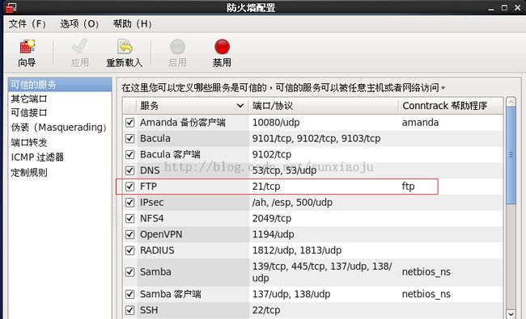The image size is (526, 319).
Task: Toggle the Samba 客户端 checkbox
Action: (129, 294)
